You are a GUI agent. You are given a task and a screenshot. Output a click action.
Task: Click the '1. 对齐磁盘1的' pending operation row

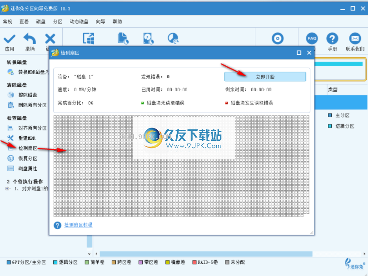[31, 188]
